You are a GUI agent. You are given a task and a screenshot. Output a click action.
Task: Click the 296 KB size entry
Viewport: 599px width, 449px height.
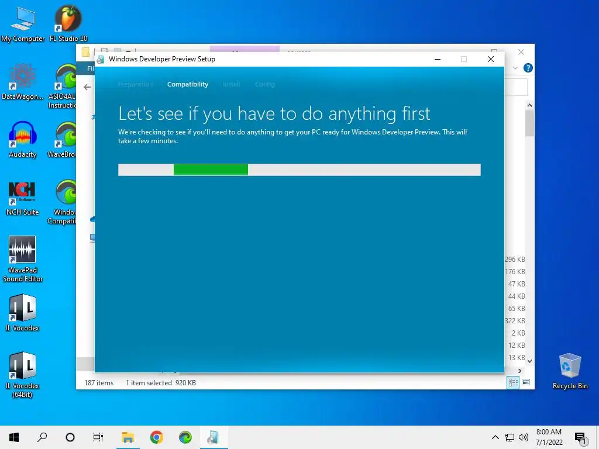tap(515, 259)
